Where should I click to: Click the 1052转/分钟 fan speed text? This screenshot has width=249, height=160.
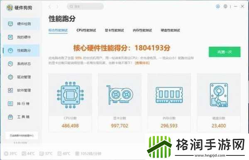[x=90, y=153]
